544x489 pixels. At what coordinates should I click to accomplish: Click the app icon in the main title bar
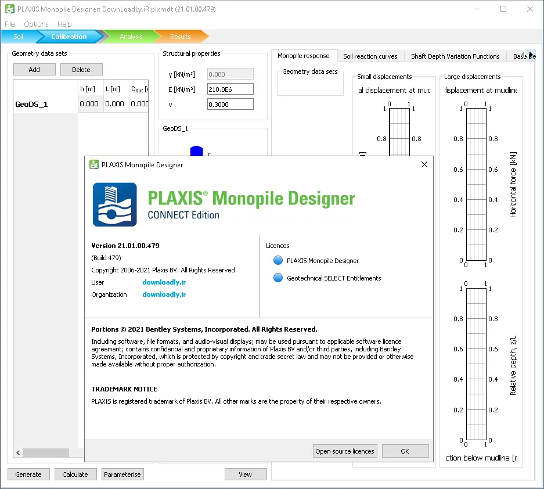(10, 9)
